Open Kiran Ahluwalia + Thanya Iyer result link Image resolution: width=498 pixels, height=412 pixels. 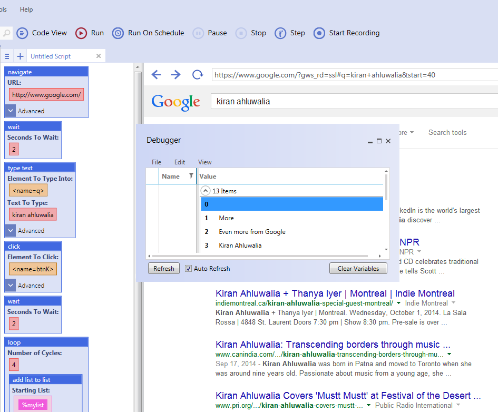[x=335, y=293]
